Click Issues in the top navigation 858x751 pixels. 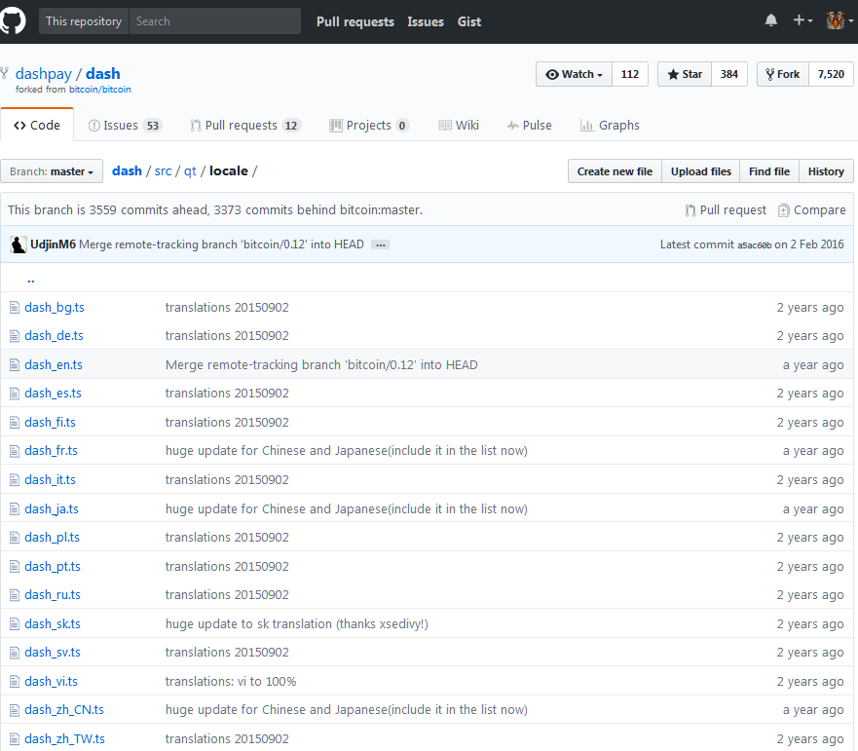pyautogui.click(x=426, y=21)
